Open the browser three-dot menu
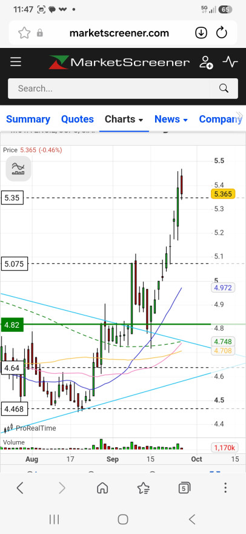This screenshot has width=246, height=534. (225, 488)
